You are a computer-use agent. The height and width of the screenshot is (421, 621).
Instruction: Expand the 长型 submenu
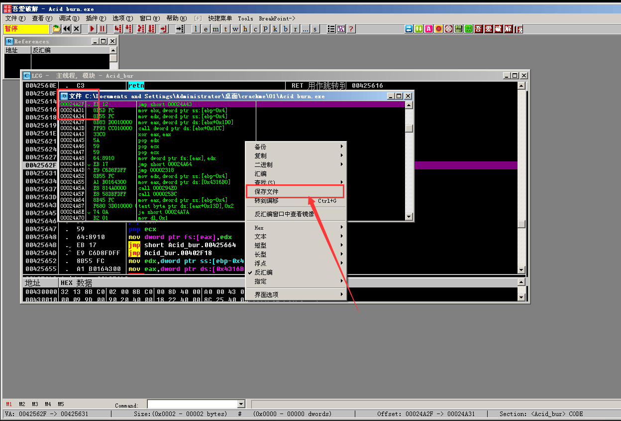coord(296,255)
